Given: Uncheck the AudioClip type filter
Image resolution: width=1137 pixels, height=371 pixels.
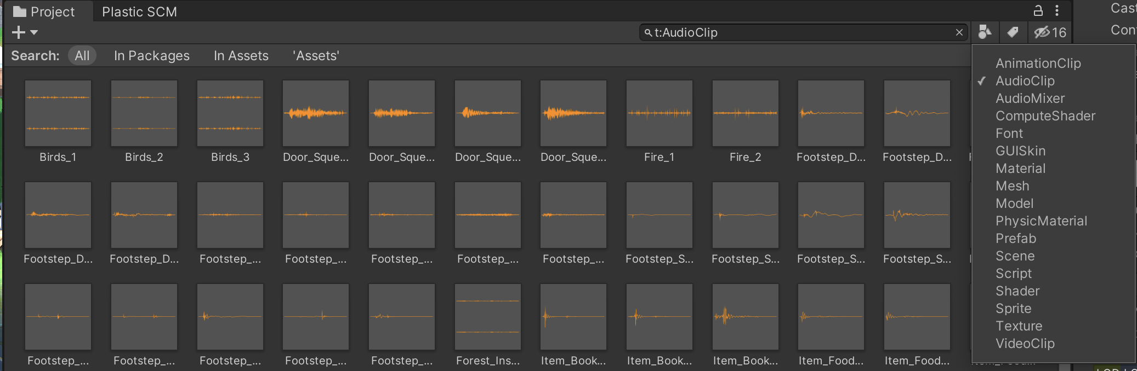Looking at the screenshot, I should pos(1025,81).
